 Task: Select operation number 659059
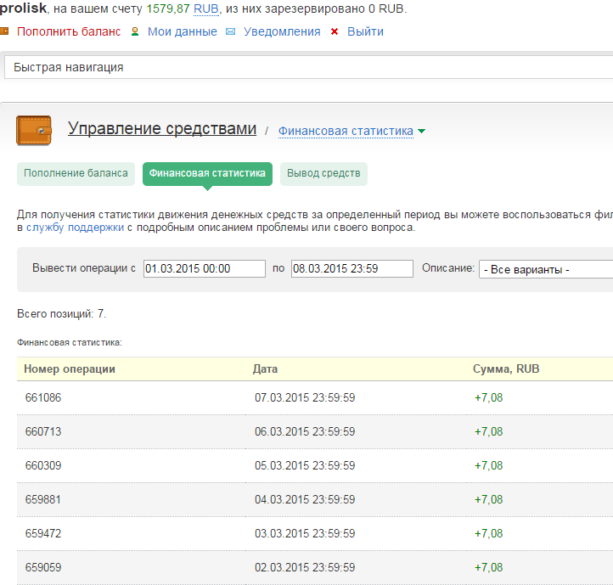tap(43, 567)
